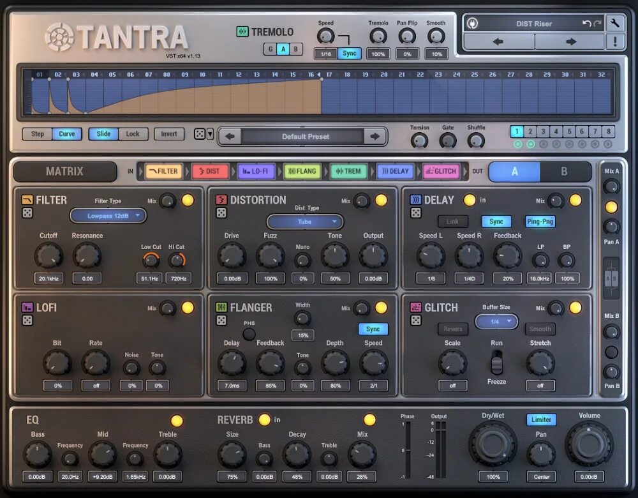Click the Filter section dice icon
The height and width of the screenshot is (498, 638).
pos(27,213)
